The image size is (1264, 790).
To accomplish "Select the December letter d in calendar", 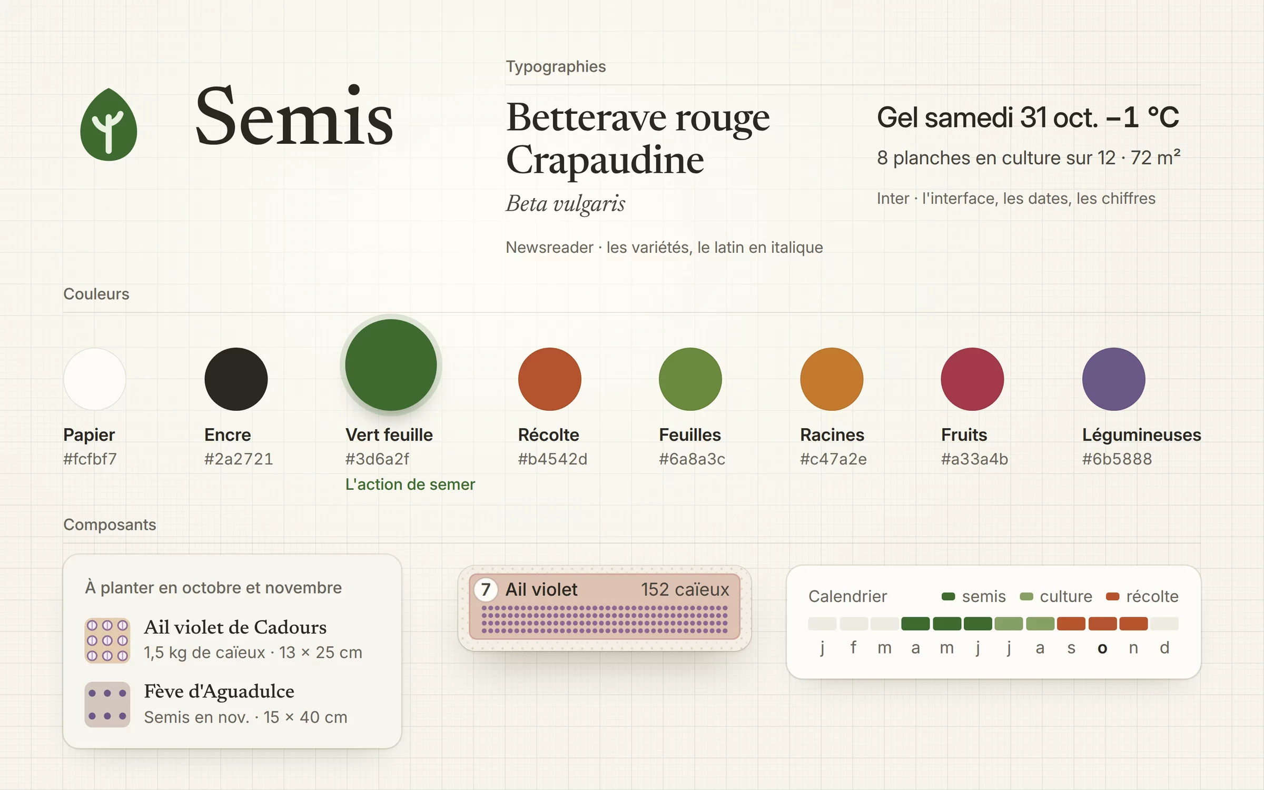I will [x=1164, y=648].
